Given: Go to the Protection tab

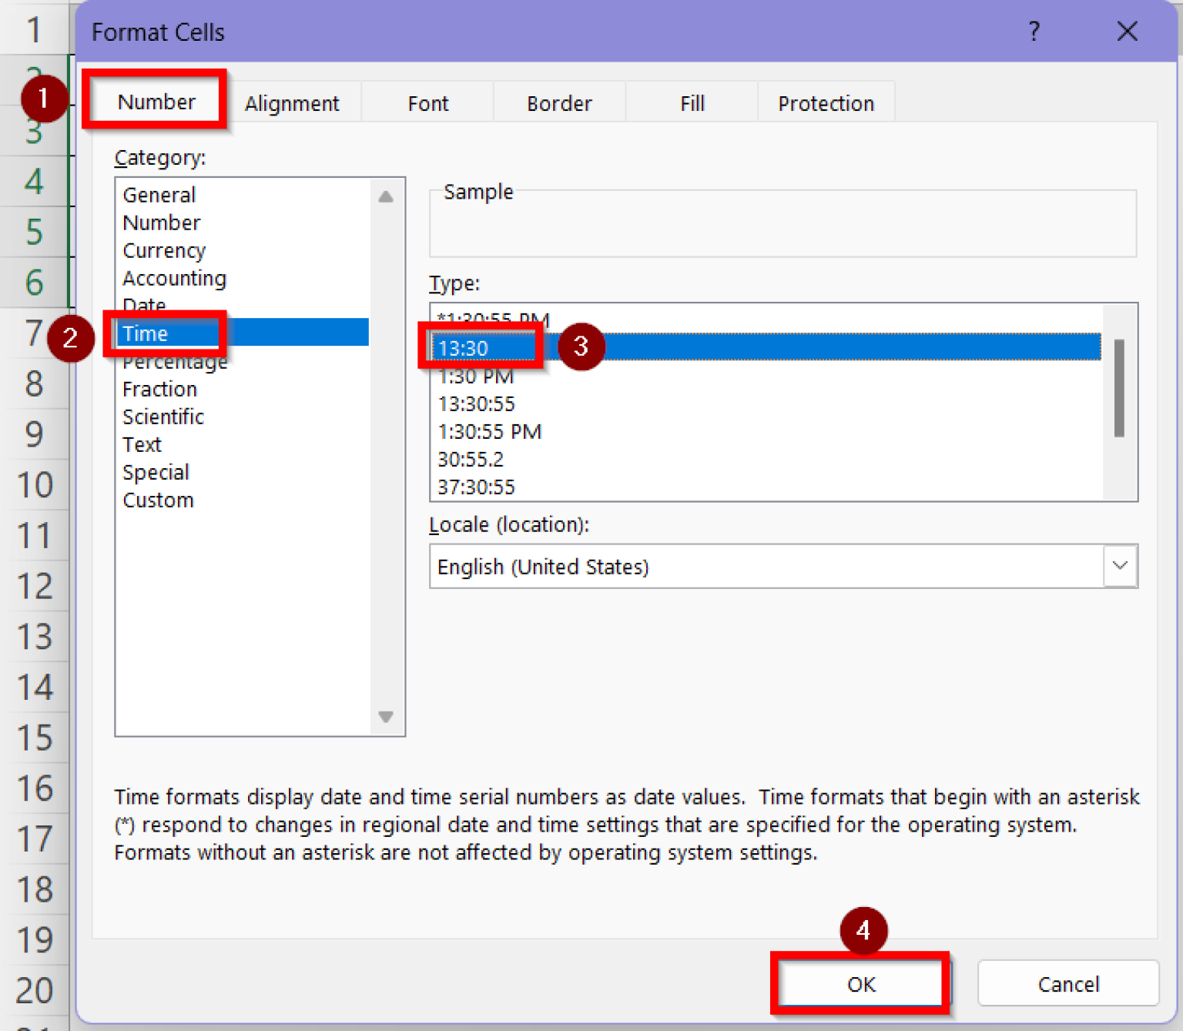Looking at the screenshot, I should pos(826,103).
